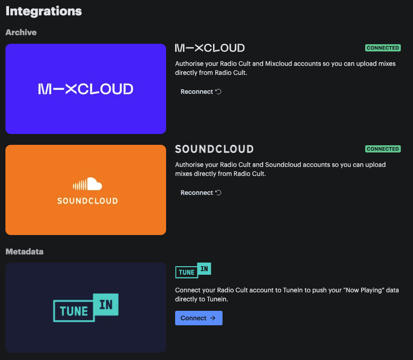Click the SoundCloud orange banner thumbnail
Viewport: 413px width, 360px height.
[x=86, y=190]
